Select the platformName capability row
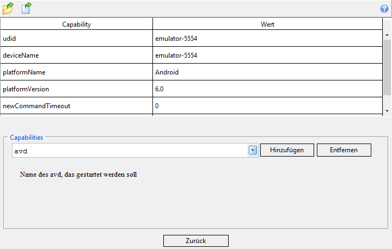 pos(76,72)
